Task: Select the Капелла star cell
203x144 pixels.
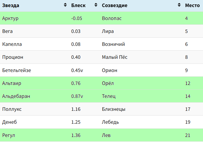Action: point(35,44)
